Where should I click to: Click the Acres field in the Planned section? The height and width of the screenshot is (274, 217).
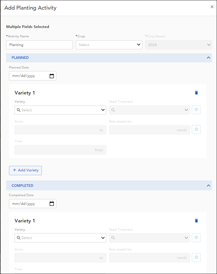point(60,129)
